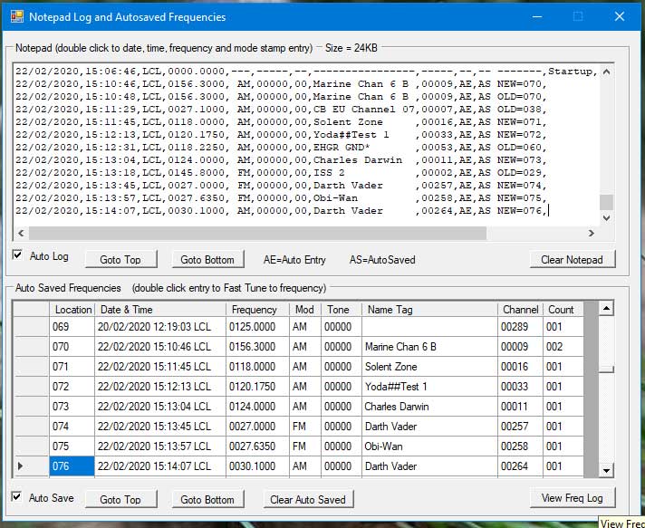Click Notepad section's Goto Top button

[x=120, y=260]
